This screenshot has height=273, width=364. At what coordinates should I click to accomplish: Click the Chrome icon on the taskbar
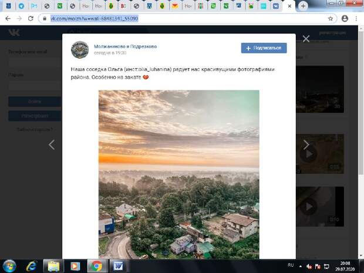[x=97, y=266]
